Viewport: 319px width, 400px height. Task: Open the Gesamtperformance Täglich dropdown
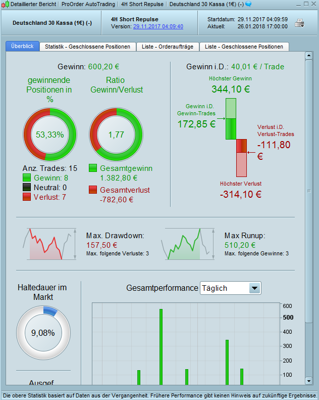[230, 288]
